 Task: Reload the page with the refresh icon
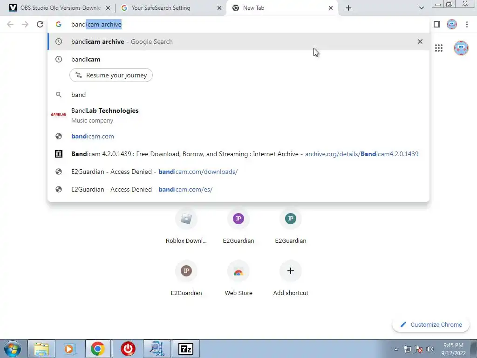click(40, 24)
